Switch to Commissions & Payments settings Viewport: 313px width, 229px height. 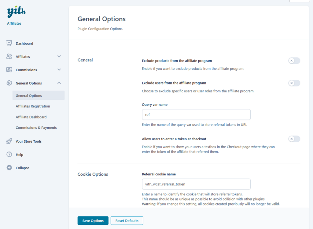coord(36,127)
